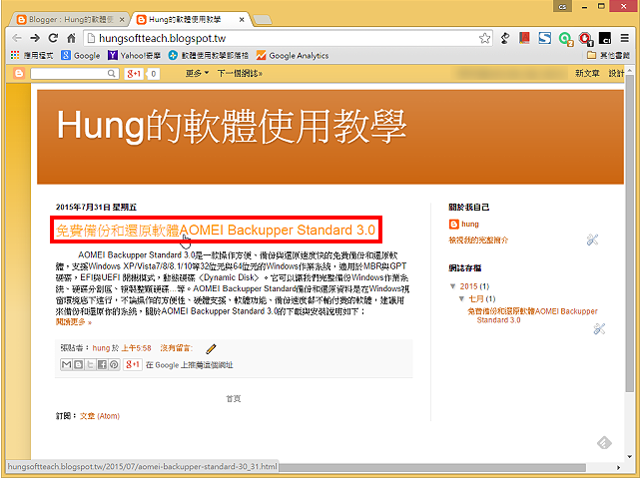Viewport: 642px width, 483px height.
Task: Click the 上午5:58 post timestamp link
Action: point(137,348)
